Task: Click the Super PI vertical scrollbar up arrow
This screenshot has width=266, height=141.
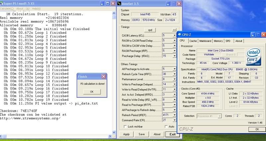Action: 114,13
